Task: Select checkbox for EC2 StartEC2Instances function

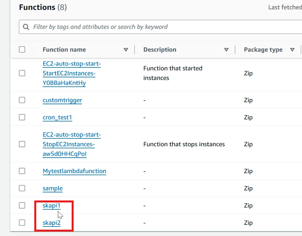Action: point(22,73)
